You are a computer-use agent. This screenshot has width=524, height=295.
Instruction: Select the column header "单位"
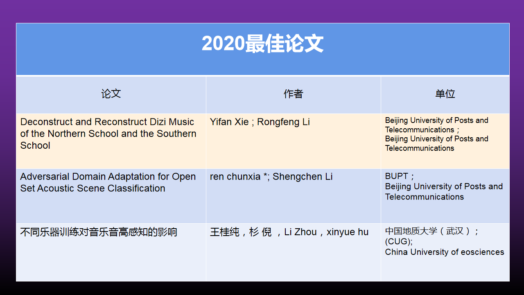click(x=445, y=94)
